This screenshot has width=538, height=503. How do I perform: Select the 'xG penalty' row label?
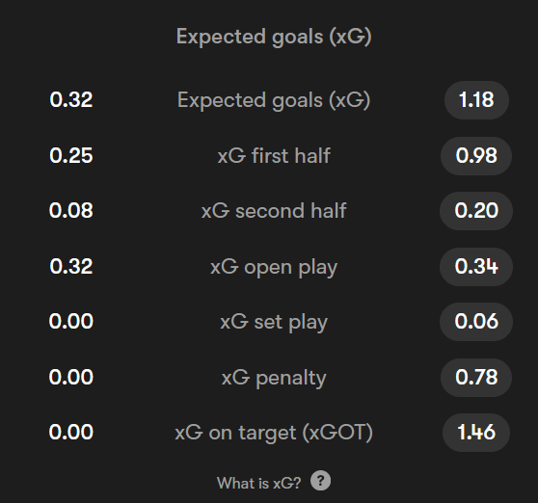tap(274, 378)
